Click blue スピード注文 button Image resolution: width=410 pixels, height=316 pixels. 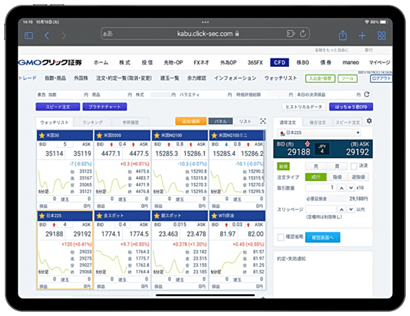pos(58,107)
